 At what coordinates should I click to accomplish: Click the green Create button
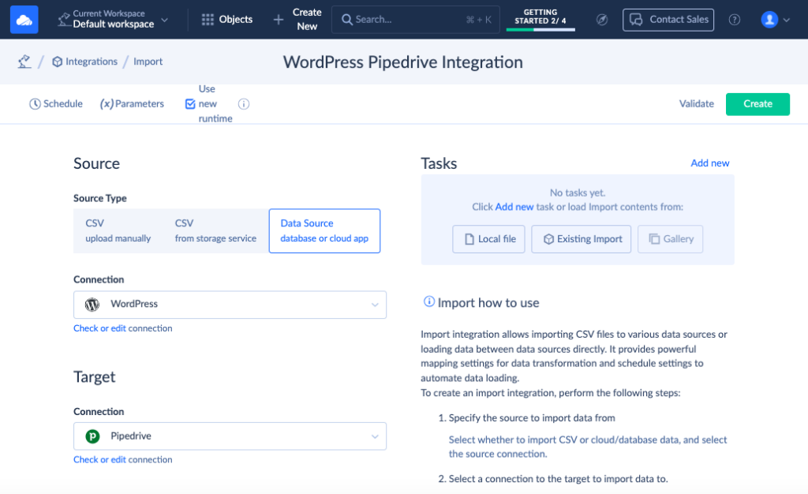click(757, 104)
